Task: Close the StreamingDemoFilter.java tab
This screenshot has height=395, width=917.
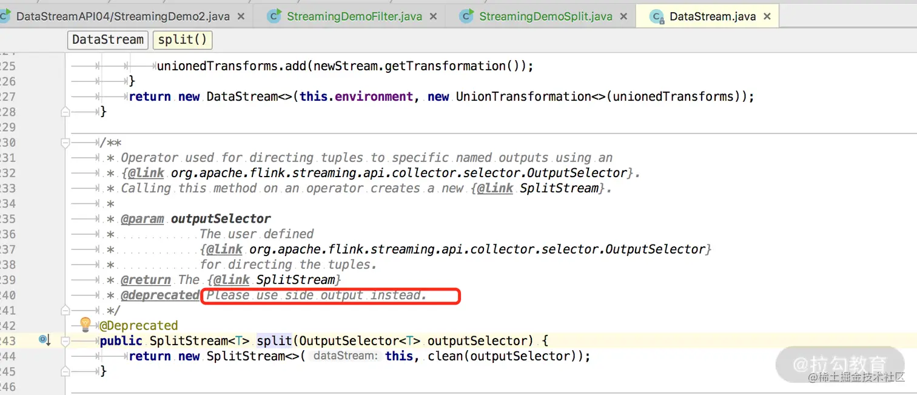Action: tap(433, 16)
